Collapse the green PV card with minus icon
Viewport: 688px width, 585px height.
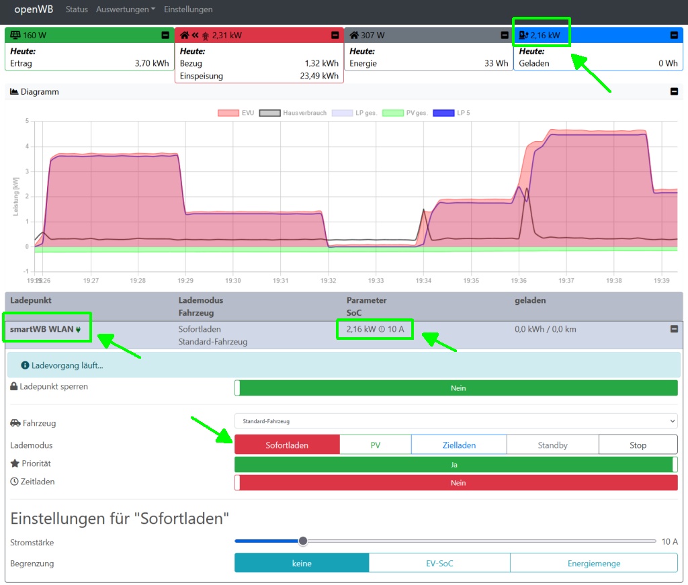165,35
